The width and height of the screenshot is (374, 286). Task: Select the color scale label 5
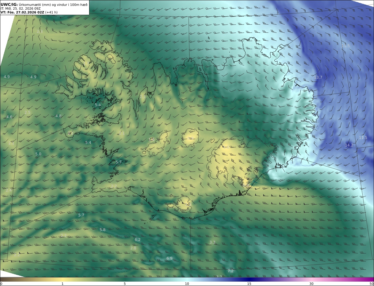125,284
